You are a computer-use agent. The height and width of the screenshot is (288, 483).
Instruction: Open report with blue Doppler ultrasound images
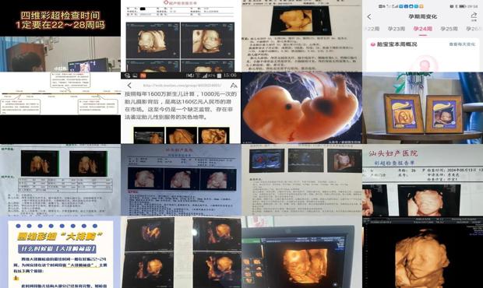pyautogui.click(x=301, y=180)
